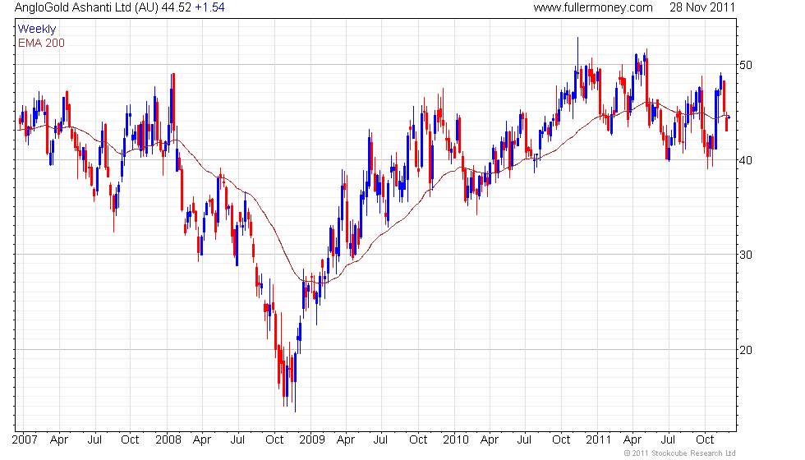Screen dimensions: 805x460
Task: Click the 2008 year label on time axis
Action: point(168,440)
